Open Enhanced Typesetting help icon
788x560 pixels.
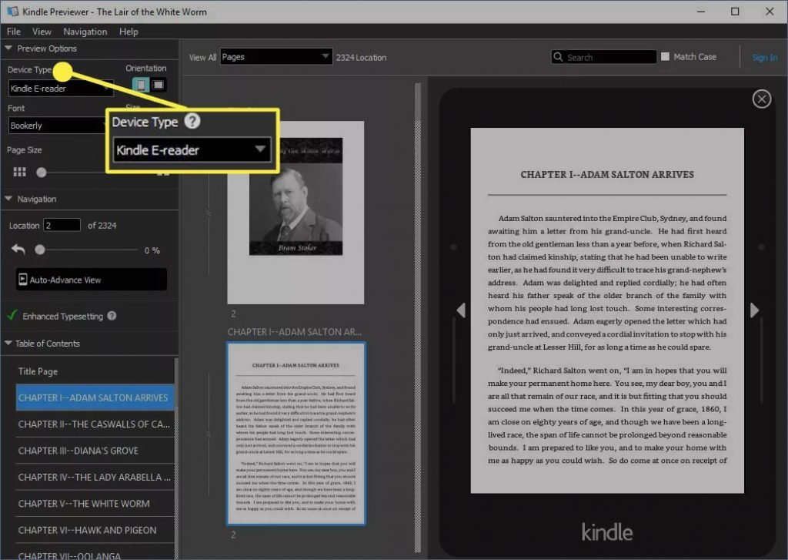(x=112, y=316)
